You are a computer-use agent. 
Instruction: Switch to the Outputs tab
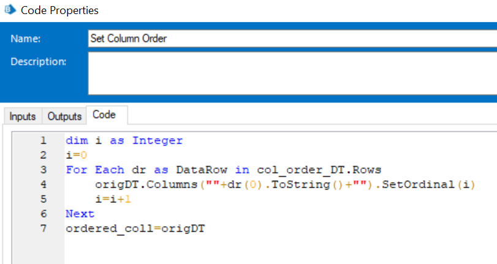(x=64, y=116)
